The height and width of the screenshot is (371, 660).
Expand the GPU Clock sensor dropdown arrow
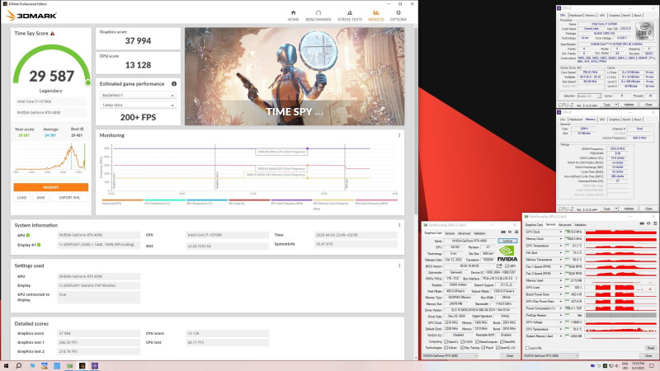[x=561, y=232]
